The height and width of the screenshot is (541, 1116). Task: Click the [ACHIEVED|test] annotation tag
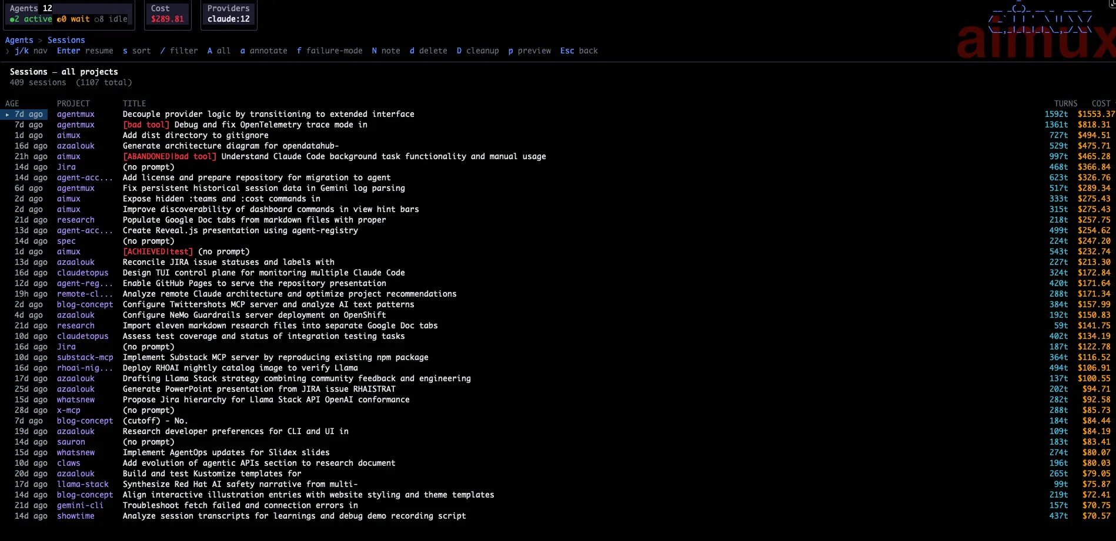(158, 251)
